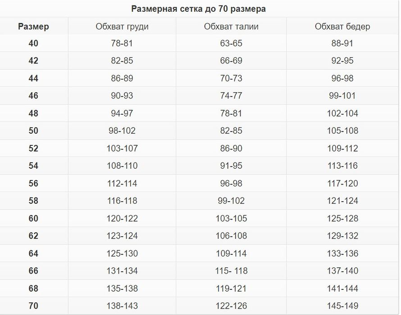Viewport: 401px width, 315px height.
Task: Select hip measurement 121-124
Action: 342,201
